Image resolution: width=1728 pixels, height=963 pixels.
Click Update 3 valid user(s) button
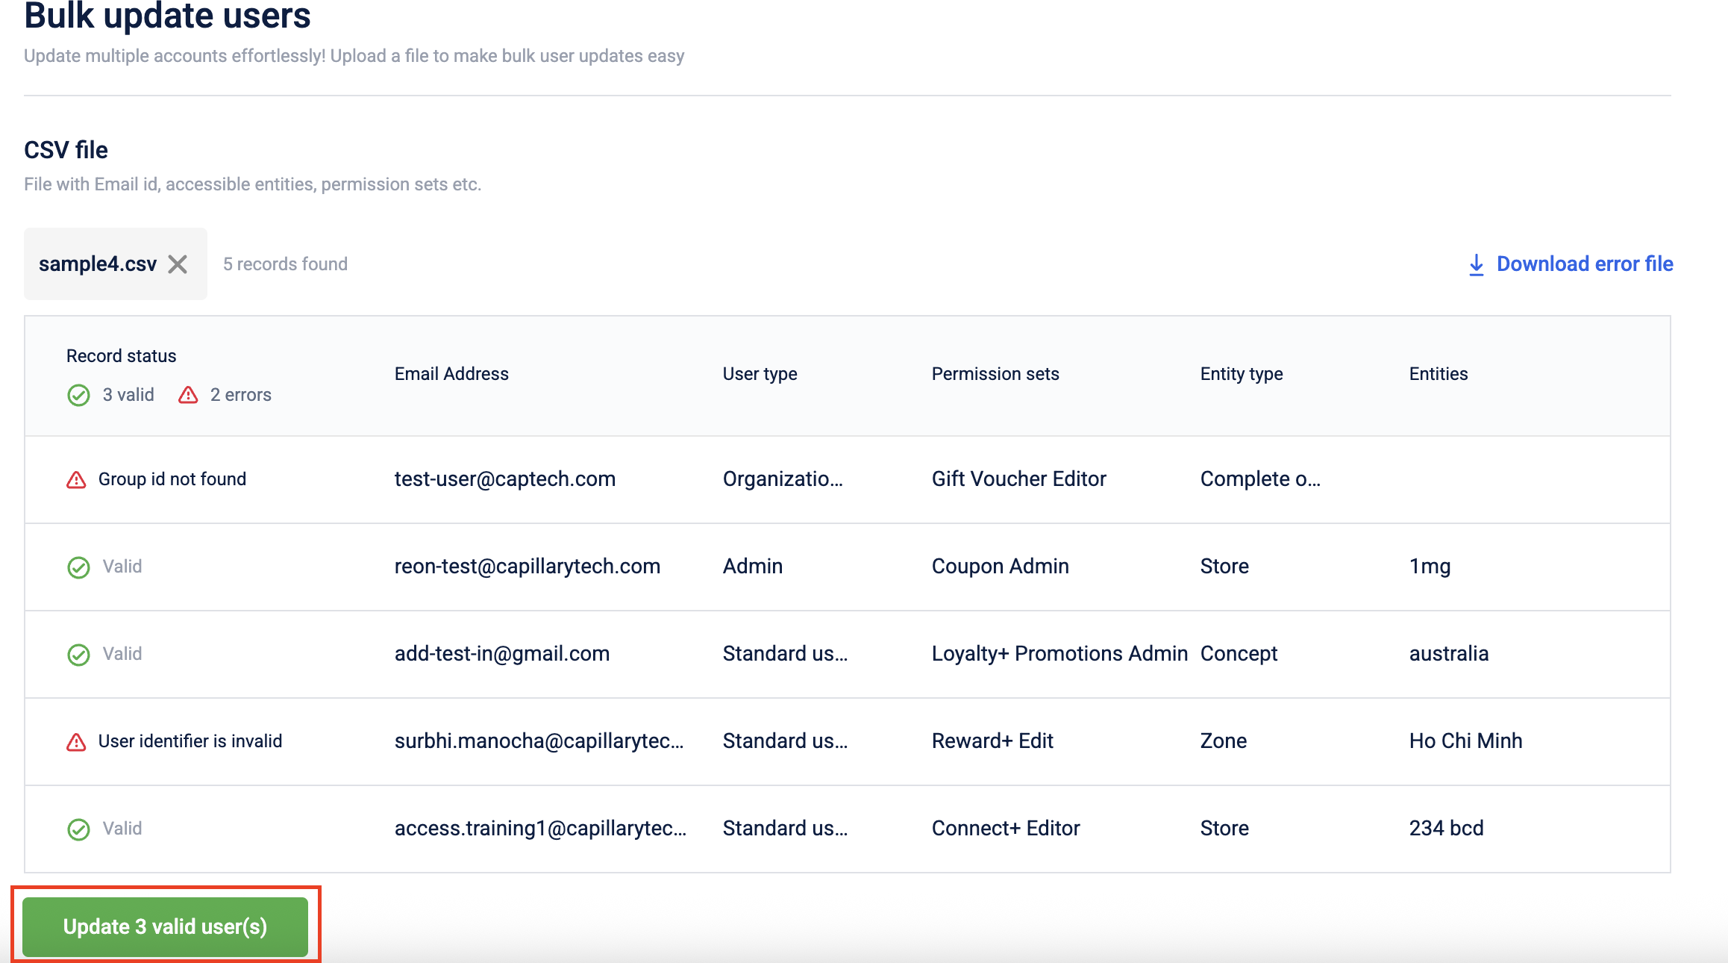point(165,926)
